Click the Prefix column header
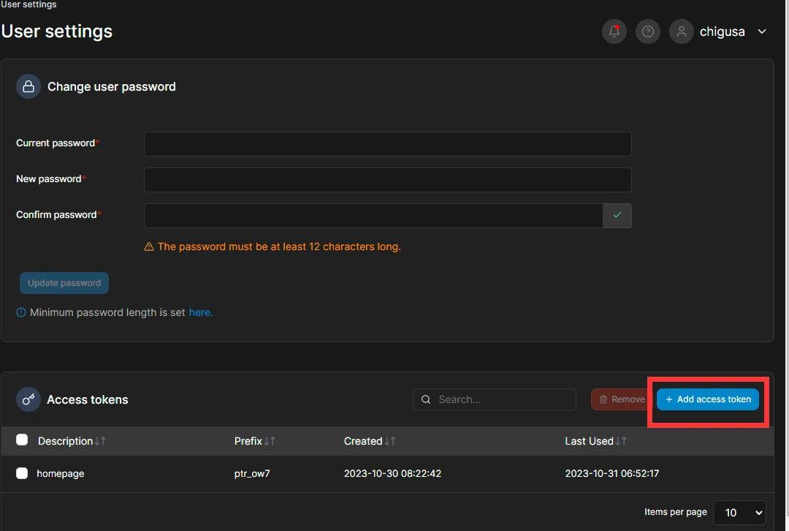The width and height of the screenshot is (789, 531). pyautogui.click(x=248, y=441)
